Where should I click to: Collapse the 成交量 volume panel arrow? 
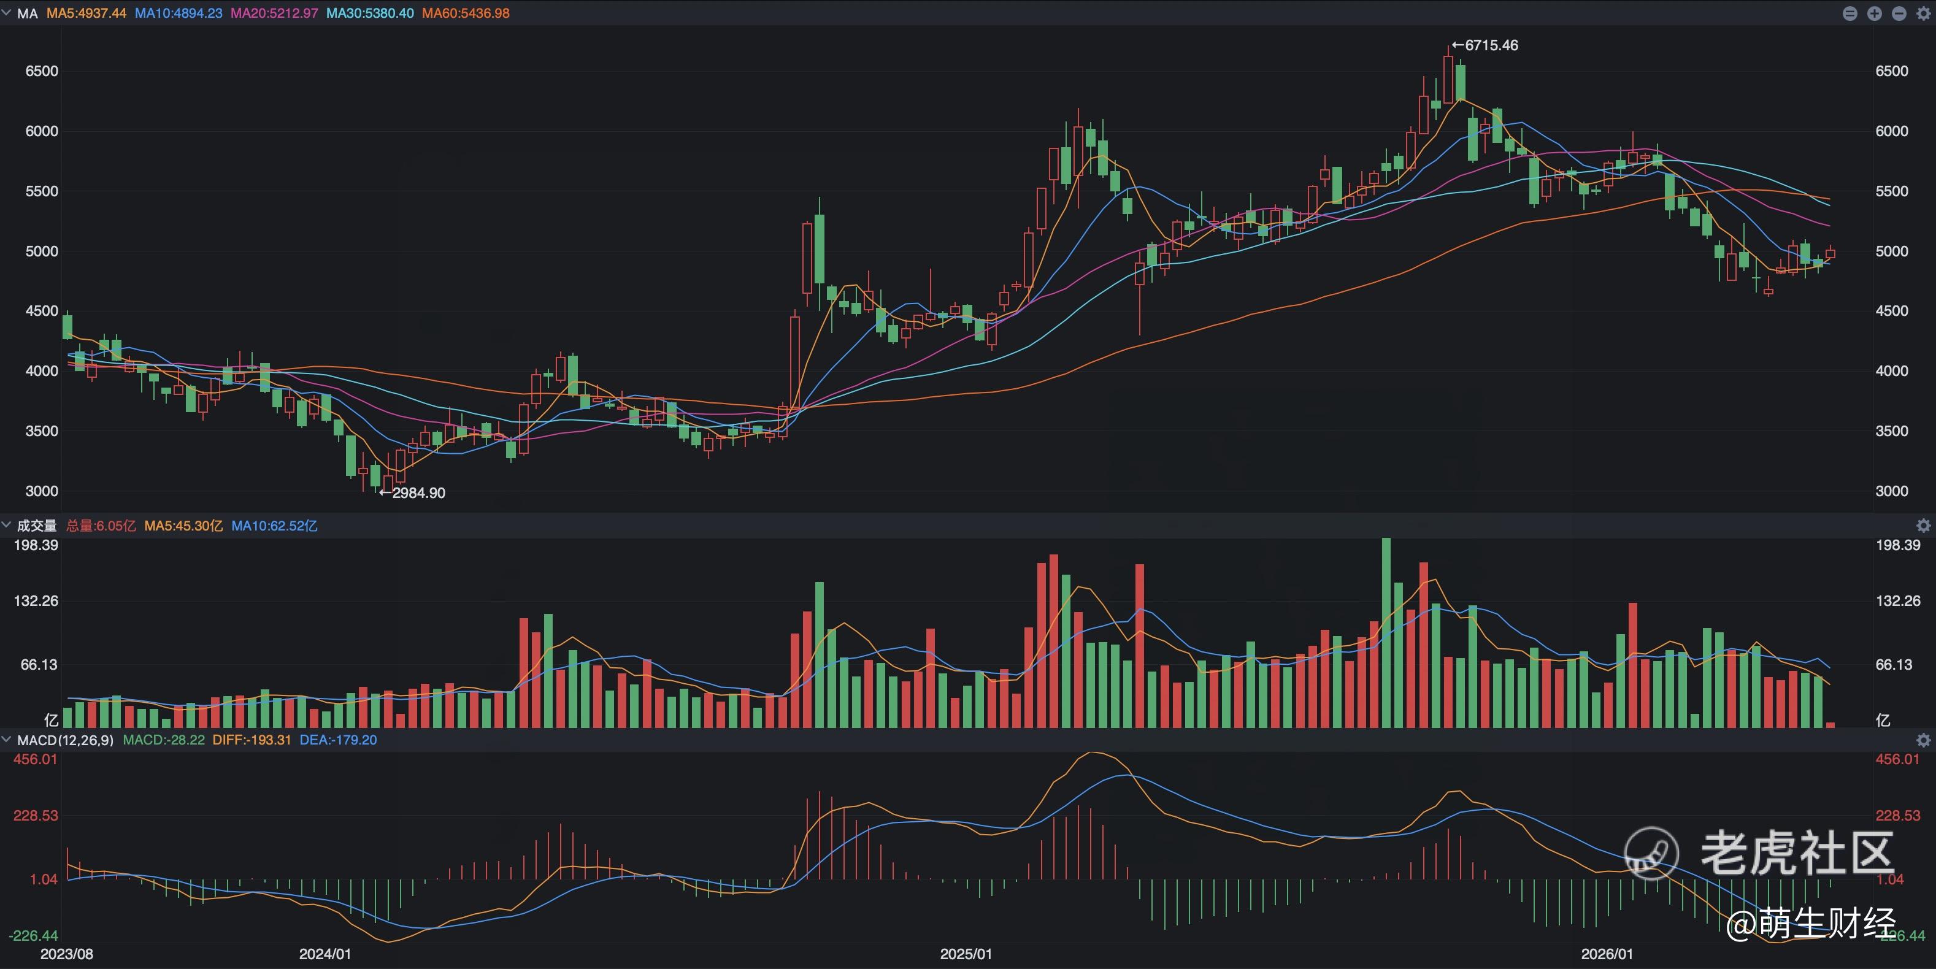tap(7, 525)
